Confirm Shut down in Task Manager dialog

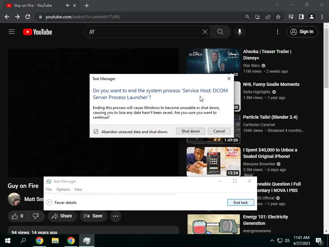pyautogui.click(x=191, y=131)
